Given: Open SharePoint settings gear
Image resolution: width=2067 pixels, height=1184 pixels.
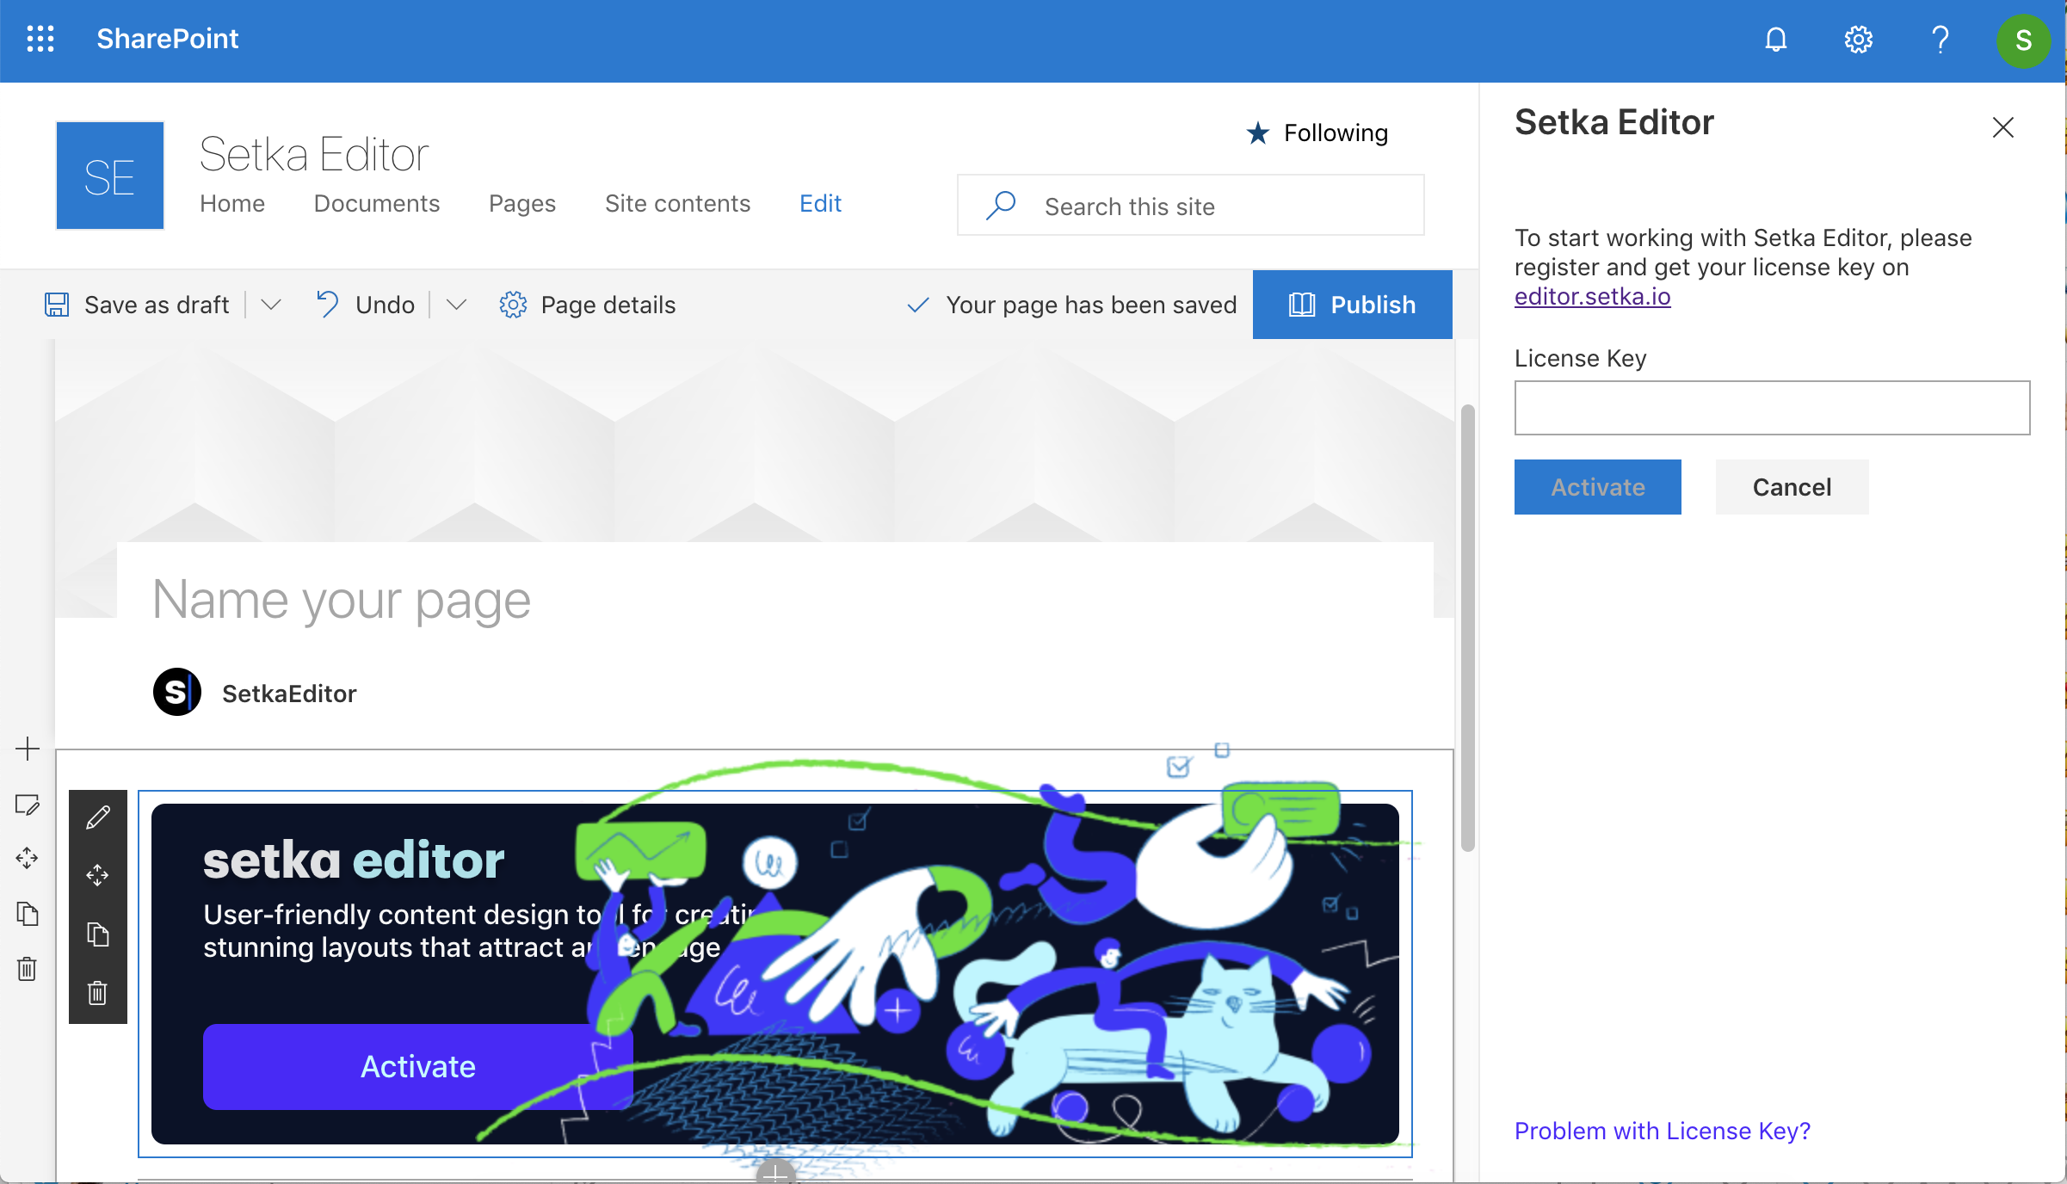Looking at the screenshot, I should [x=1858, y=40].
